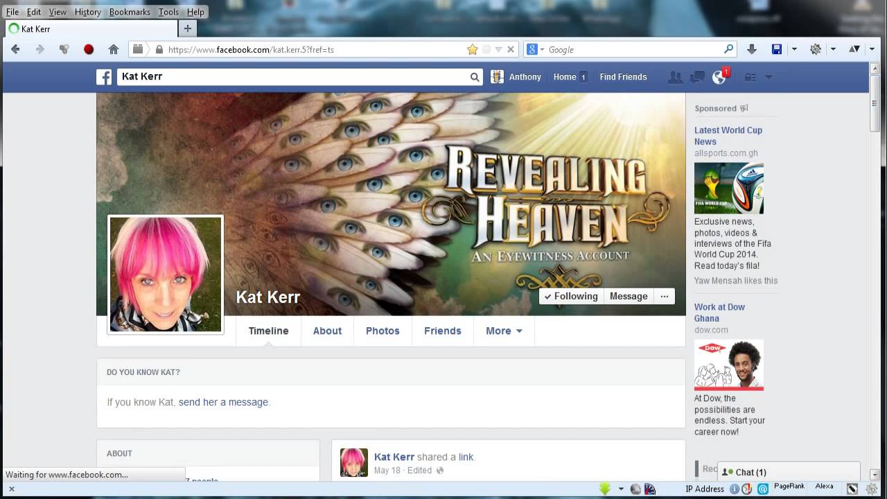
Task: Close the add-on bar with the X
Action: (11, 489)
